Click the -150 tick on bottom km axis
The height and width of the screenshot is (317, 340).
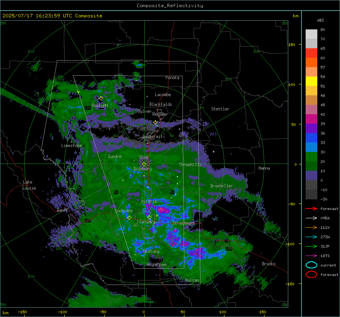(22, 312)
